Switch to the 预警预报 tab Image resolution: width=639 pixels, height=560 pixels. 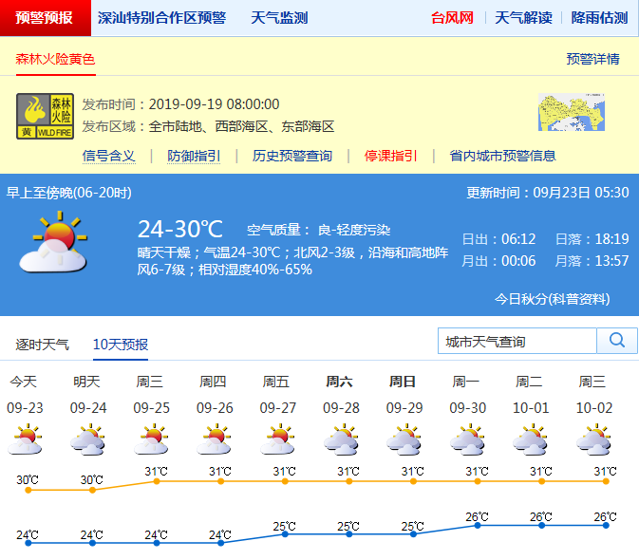click(x=45, y=18)
